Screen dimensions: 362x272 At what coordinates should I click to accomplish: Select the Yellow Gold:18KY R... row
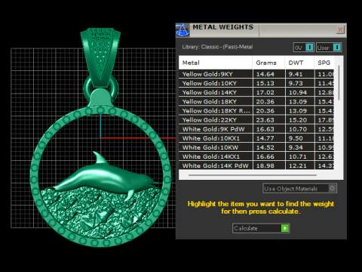pos(256,111)
